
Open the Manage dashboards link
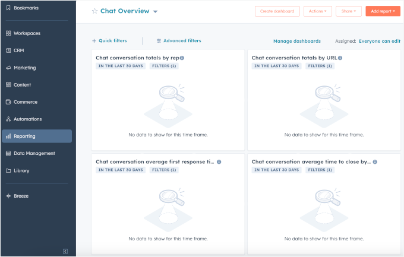[296, 41]
